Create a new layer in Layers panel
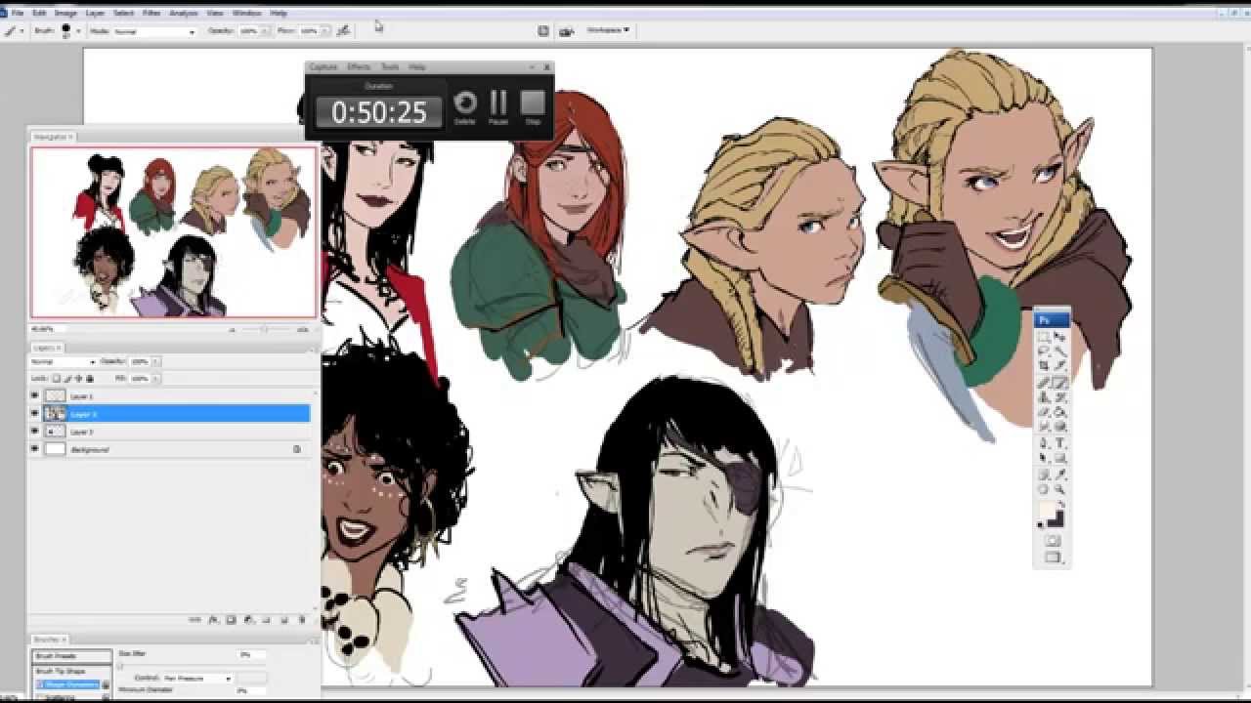This screenshot has width=1251, height=703. 283,620
